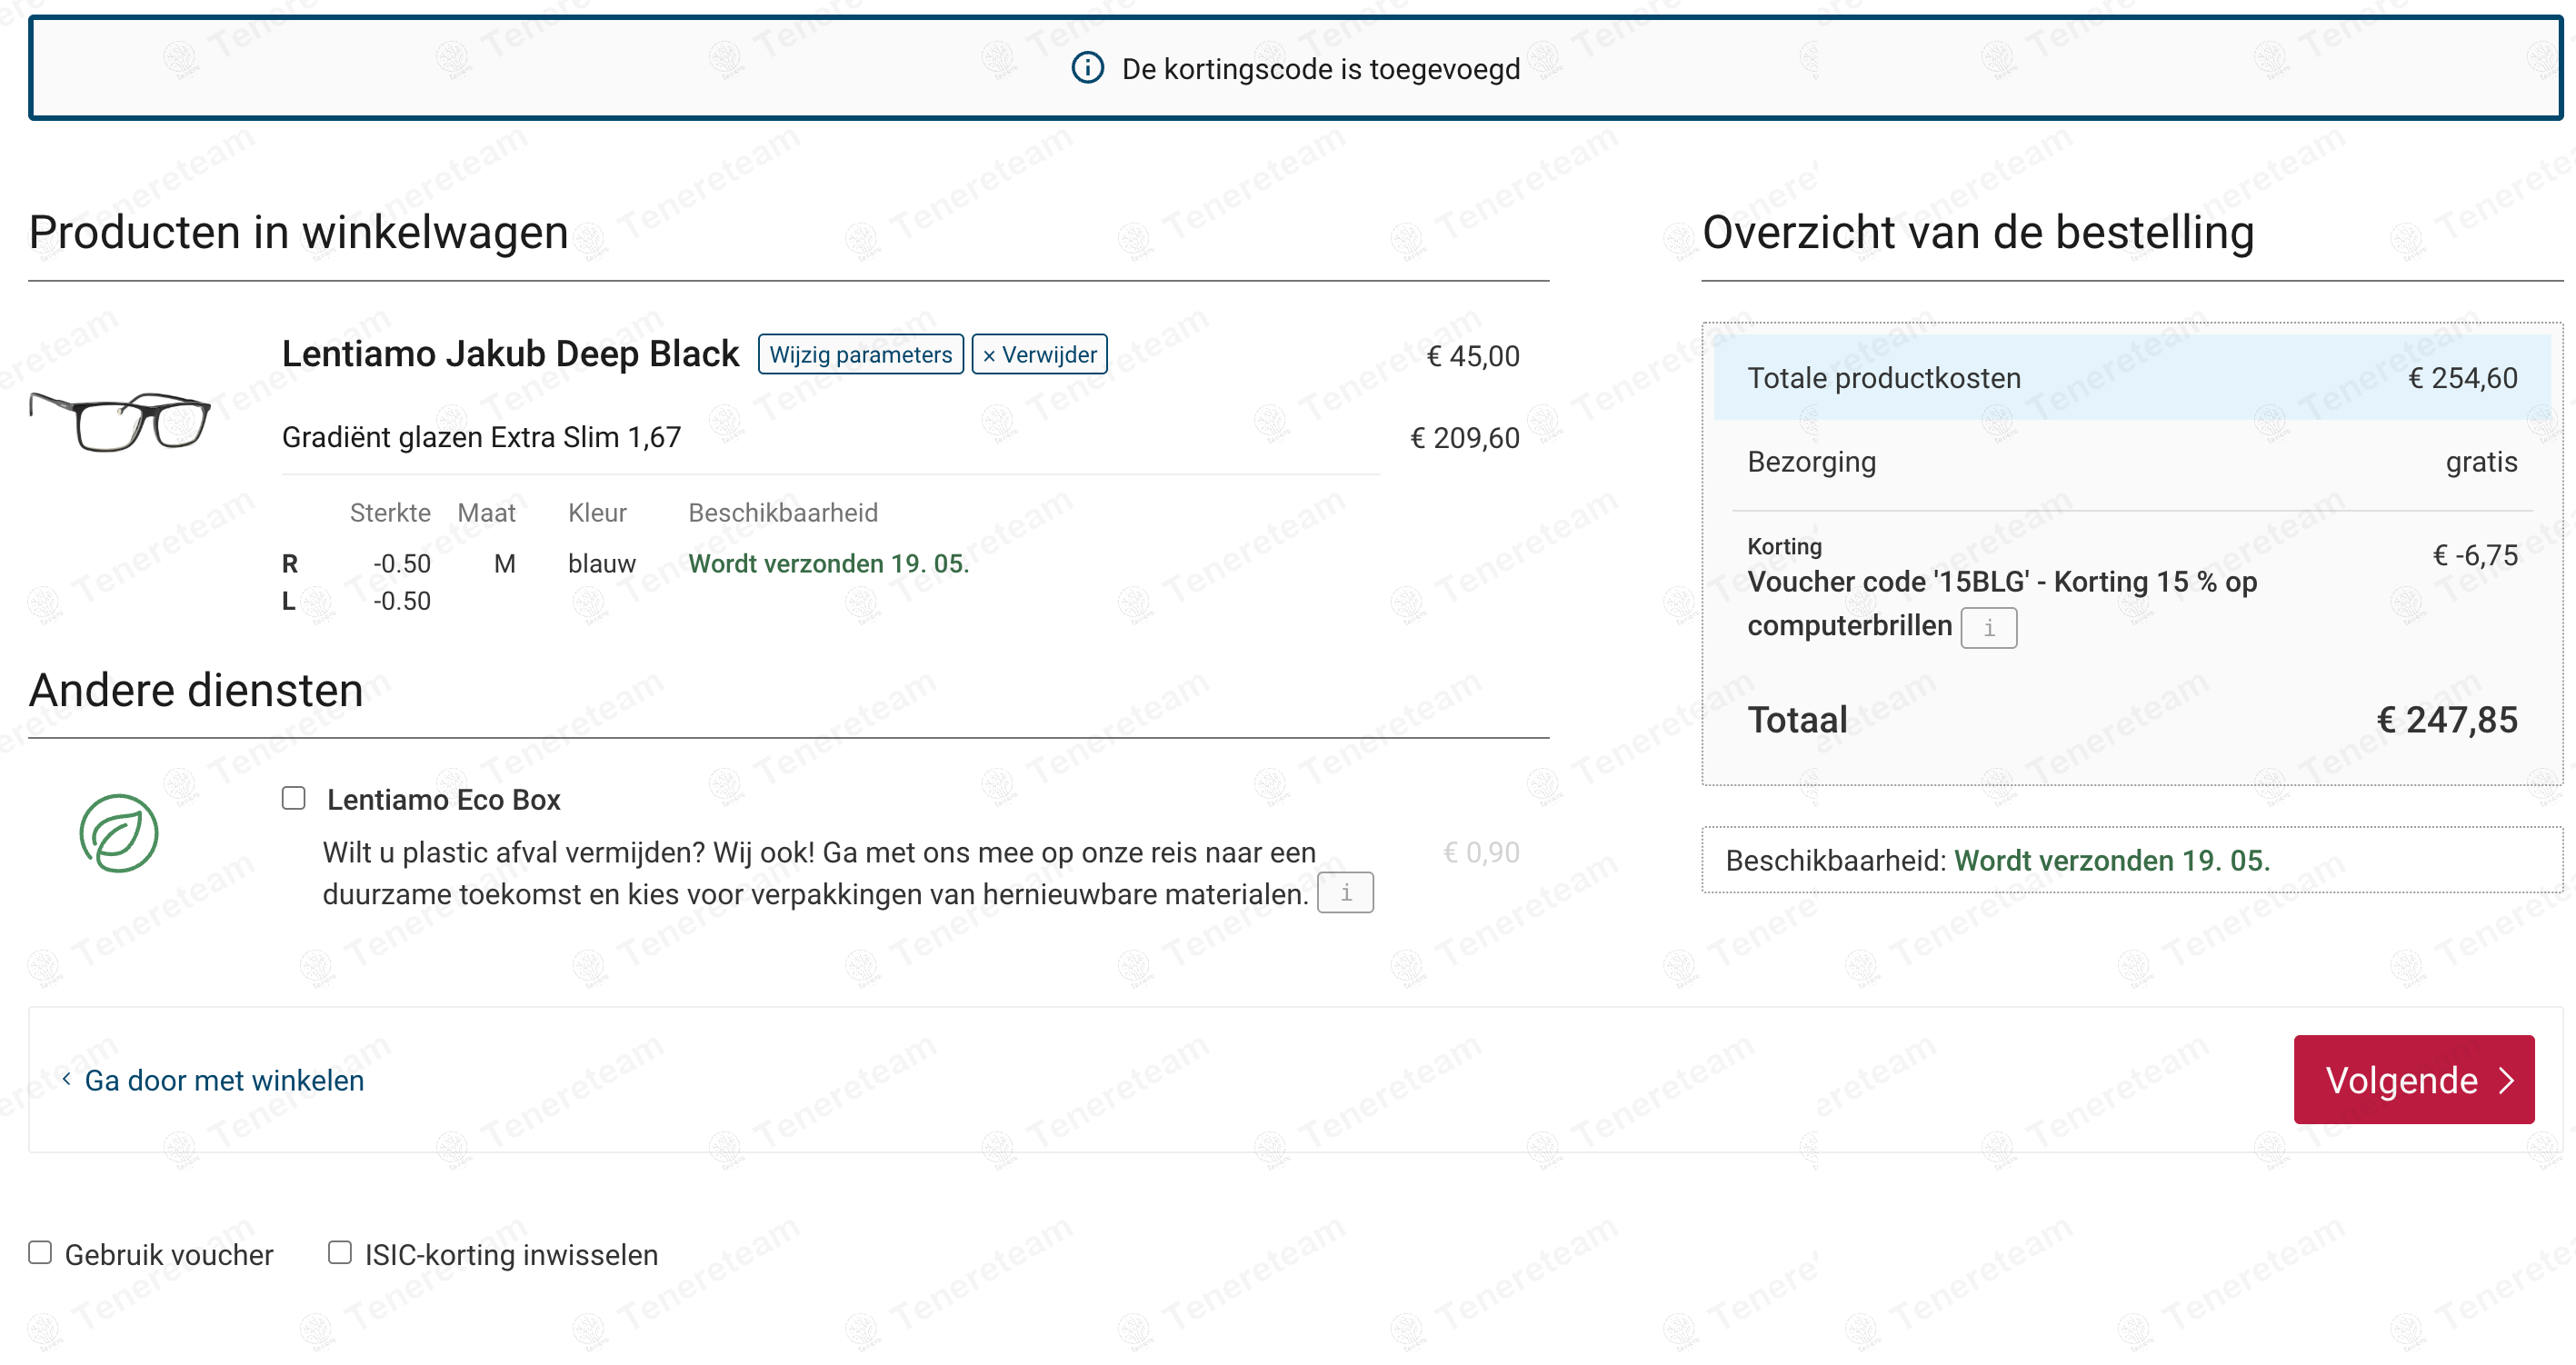2576x1365 pixels.
Task: Continue with the Volgende button
Action: coord(2413,1079)
